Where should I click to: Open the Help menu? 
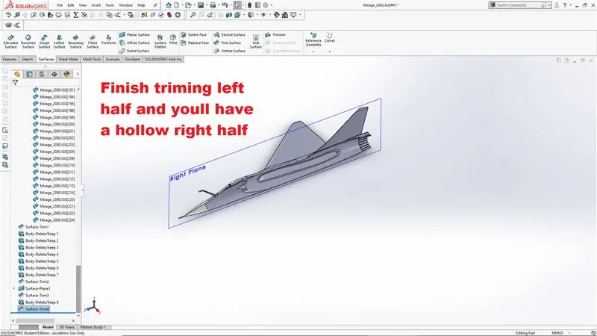tap(141, 5)
